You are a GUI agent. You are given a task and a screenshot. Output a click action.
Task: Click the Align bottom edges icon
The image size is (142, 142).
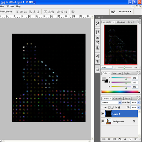(x=25, y=12)
